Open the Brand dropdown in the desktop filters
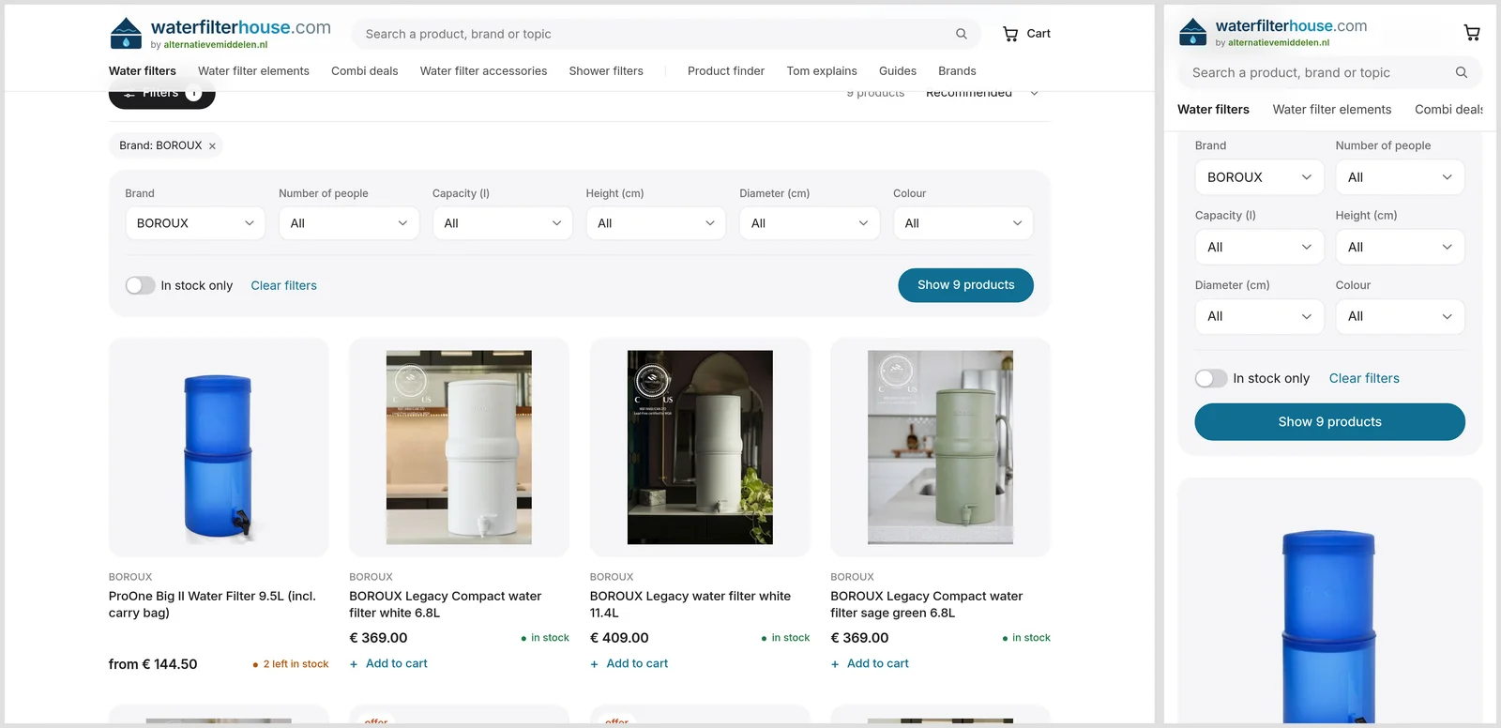This screenshot has height=728, width=1501. point(195,223)
